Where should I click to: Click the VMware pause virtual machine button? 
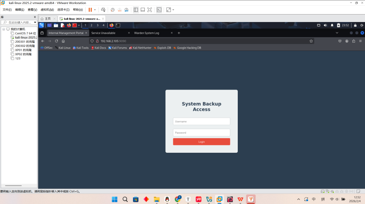click(x=90, y=10)
